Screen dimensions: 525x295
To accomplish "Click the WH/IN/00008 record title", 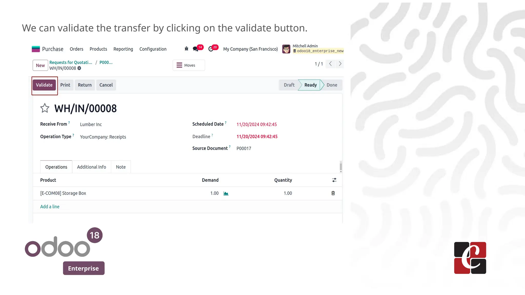I will 85,109.
